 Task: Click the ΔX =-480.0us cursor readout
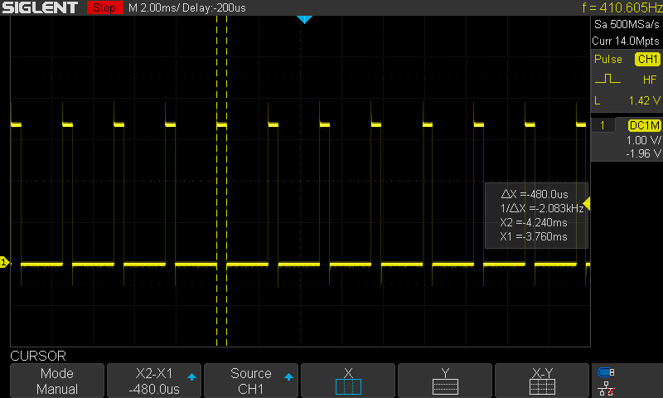point(535,194)
